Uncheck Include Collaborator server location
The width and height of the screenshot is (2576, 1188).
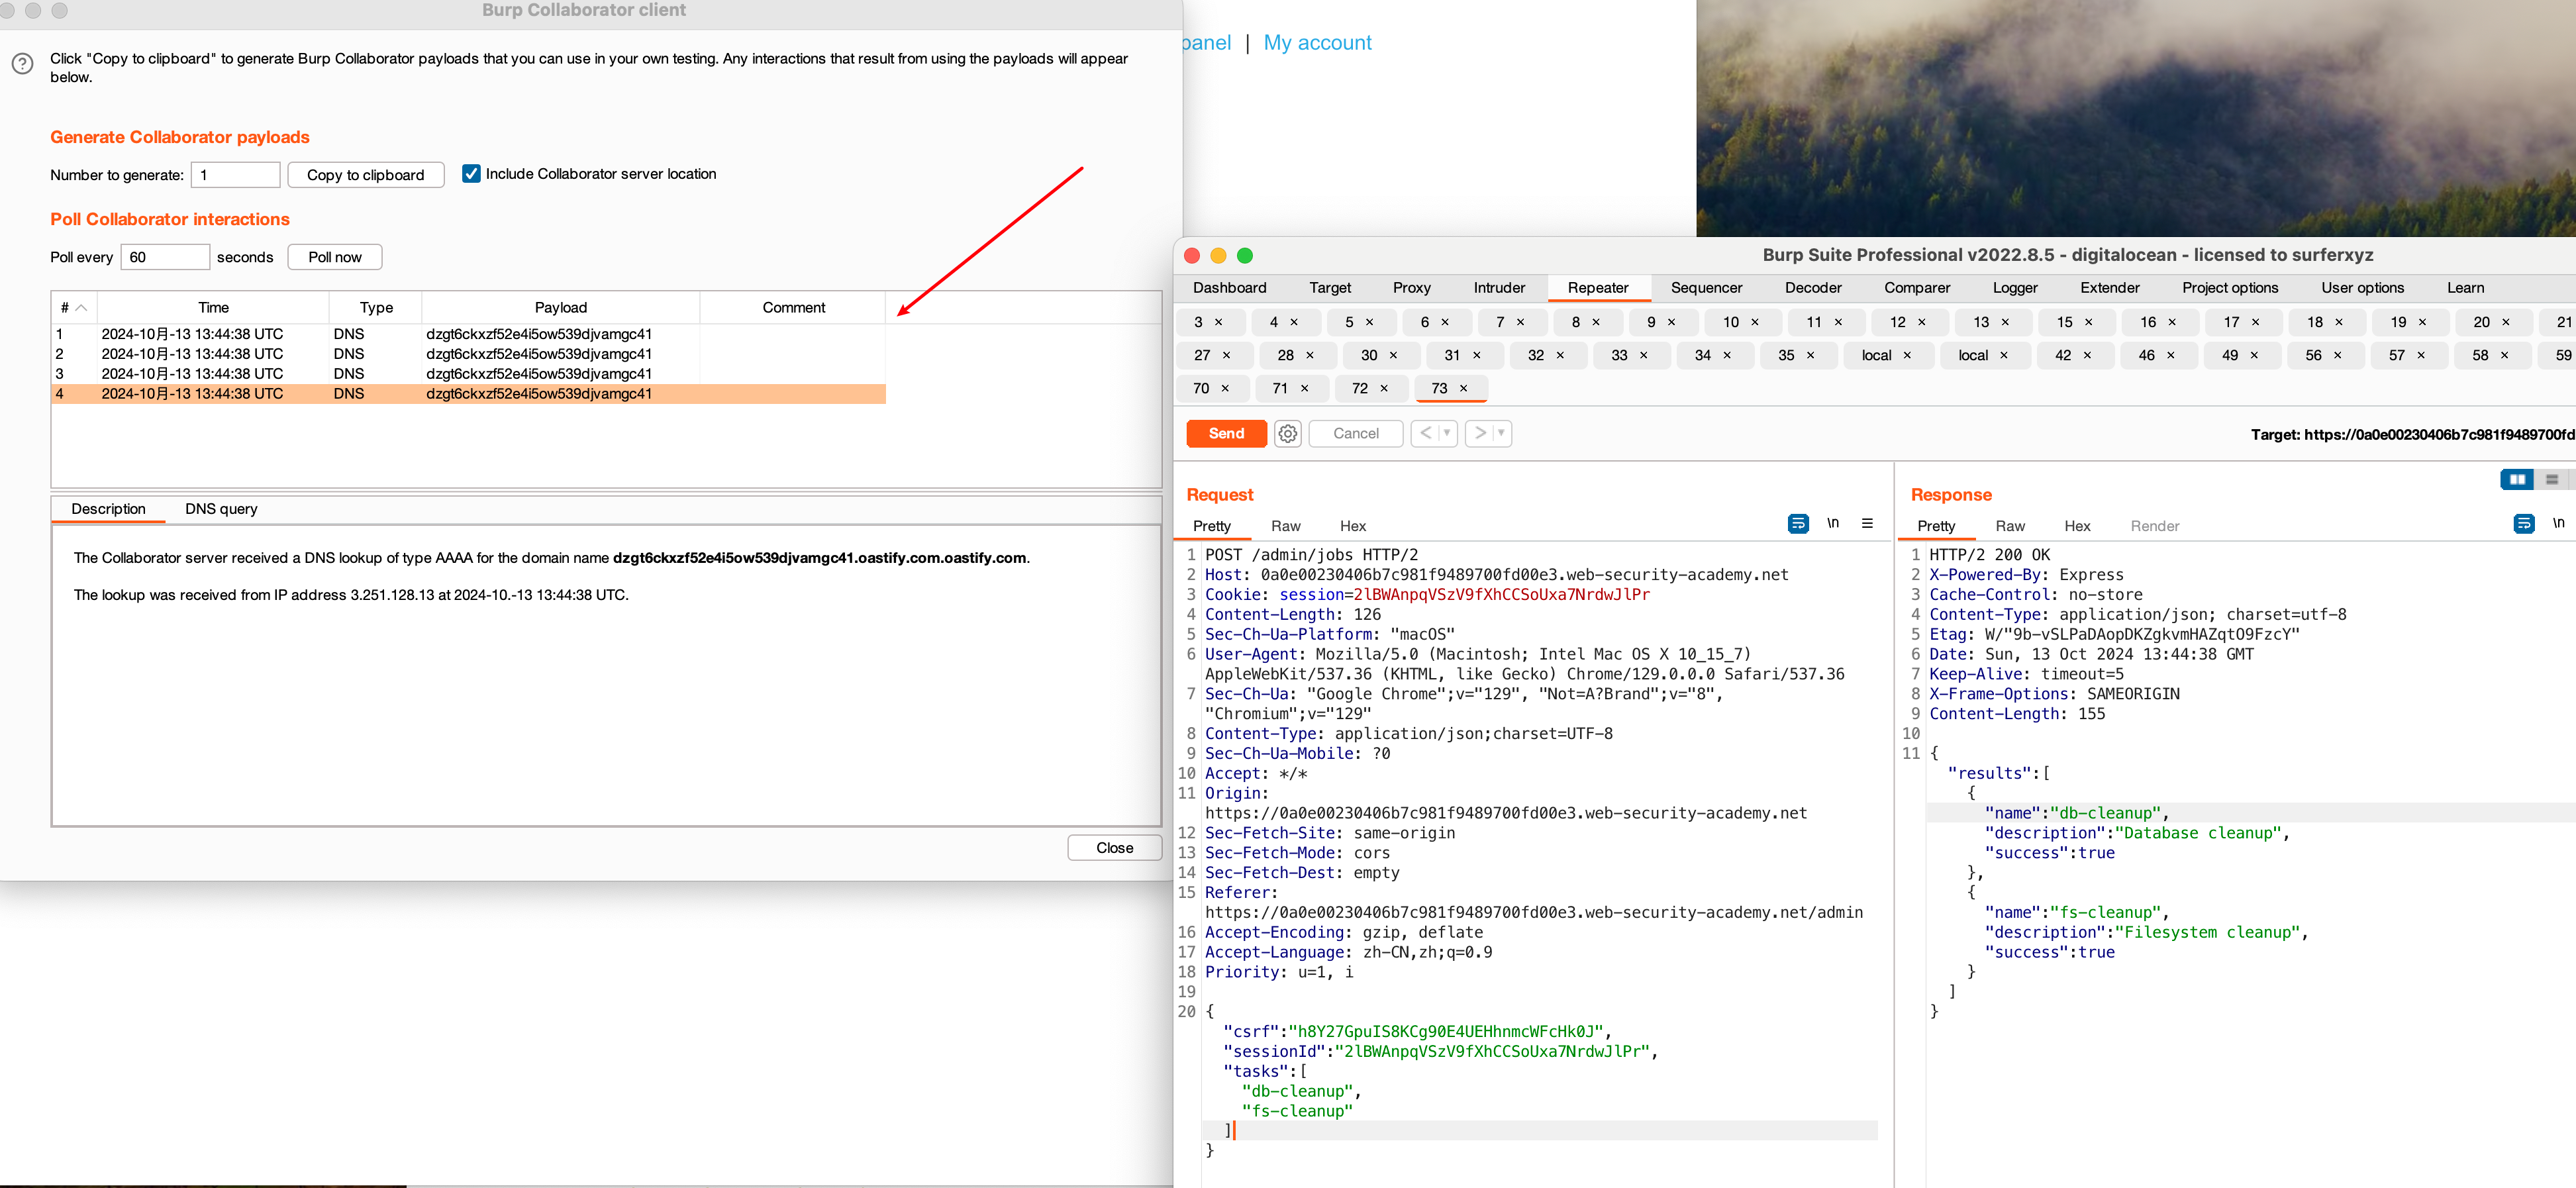point(471,173)
